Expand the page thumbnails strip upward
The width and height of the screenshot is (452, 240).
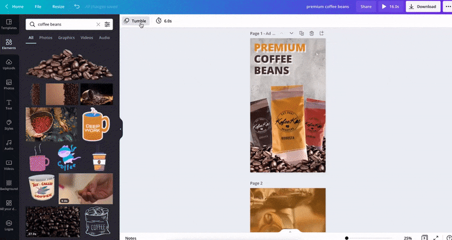click(x=290, y=232)
